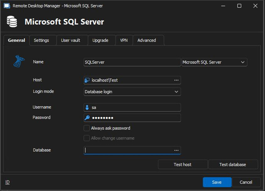Toggle the Allow change username checkbox
Viewport: 265px width, 191px height.
pyautogui.click(x=87, y=138)
